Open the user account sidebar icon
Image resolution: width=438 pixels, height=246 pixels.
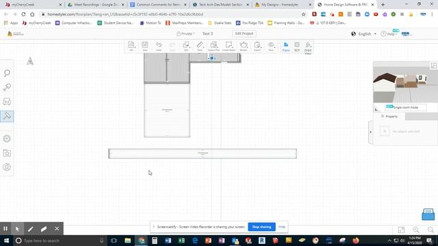[x=7, y=167]
